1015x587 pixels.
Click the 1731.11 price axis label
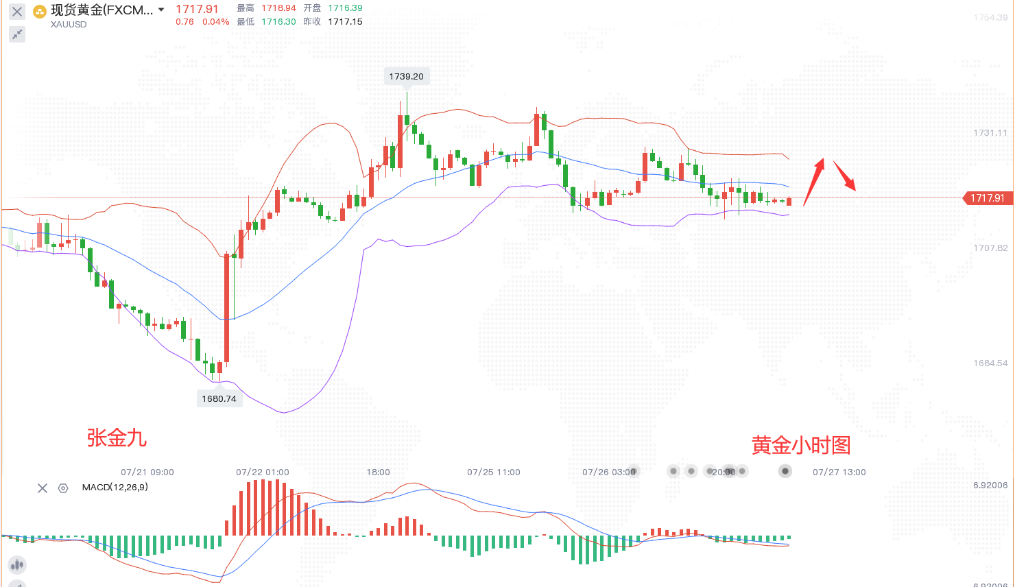coord(990,133)
